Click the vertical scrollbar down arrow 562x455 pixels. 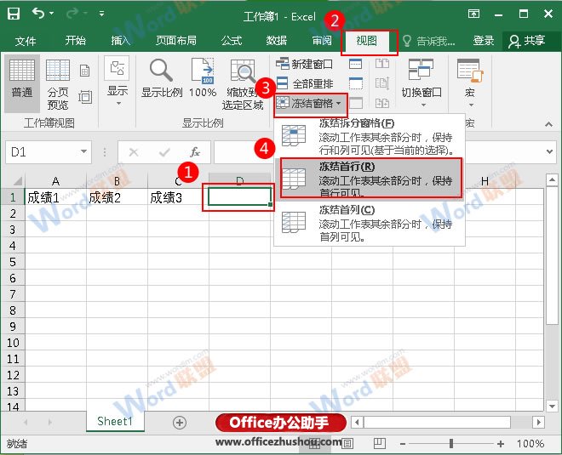click(x=552, y=407)
